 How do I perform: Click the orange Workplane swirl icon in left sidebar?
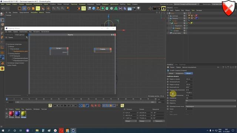coord(2,63)
